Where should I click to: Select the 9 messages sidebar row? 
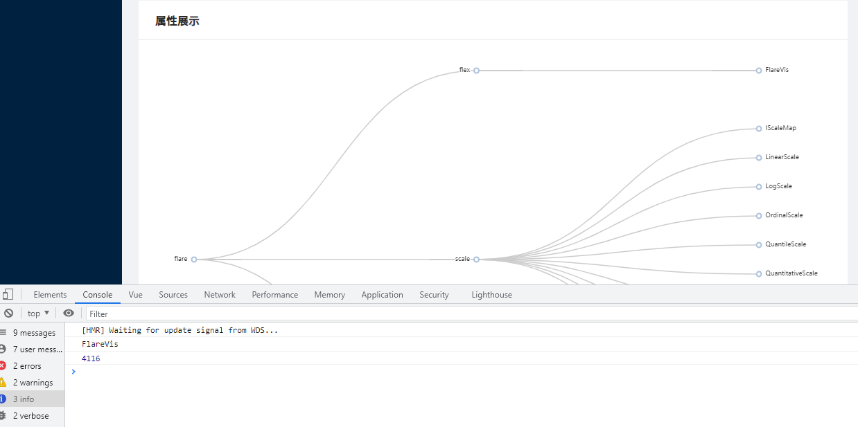tap(32, 333)
